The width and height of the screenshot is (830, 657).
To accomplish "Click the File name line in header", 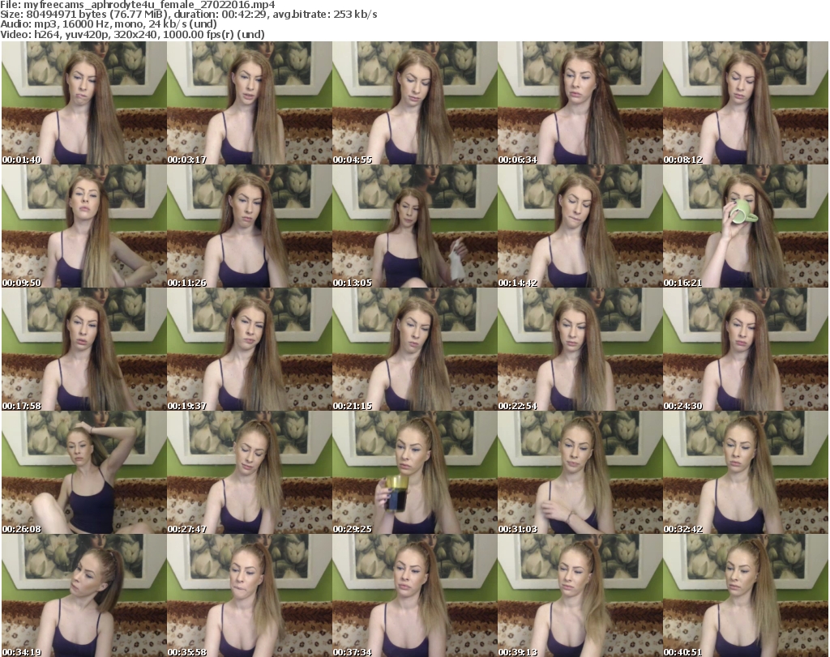I will coord(138,5).
